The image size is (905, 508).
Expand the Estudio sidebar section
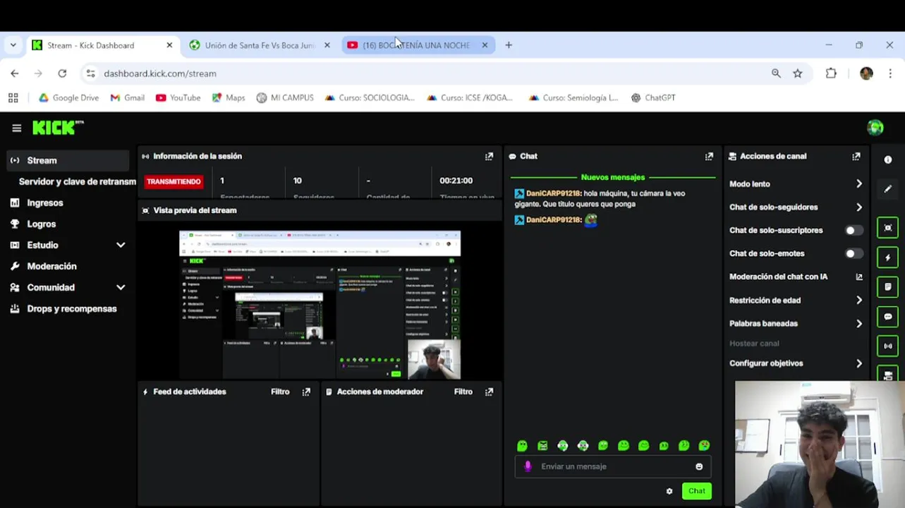pyautogui.click(x=121, y=246)
